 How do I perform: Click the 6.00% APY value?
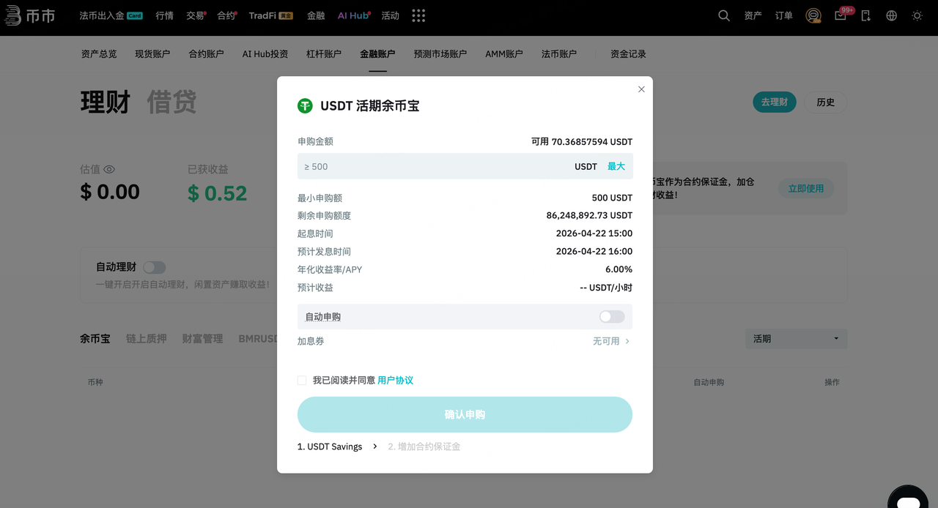618,269
